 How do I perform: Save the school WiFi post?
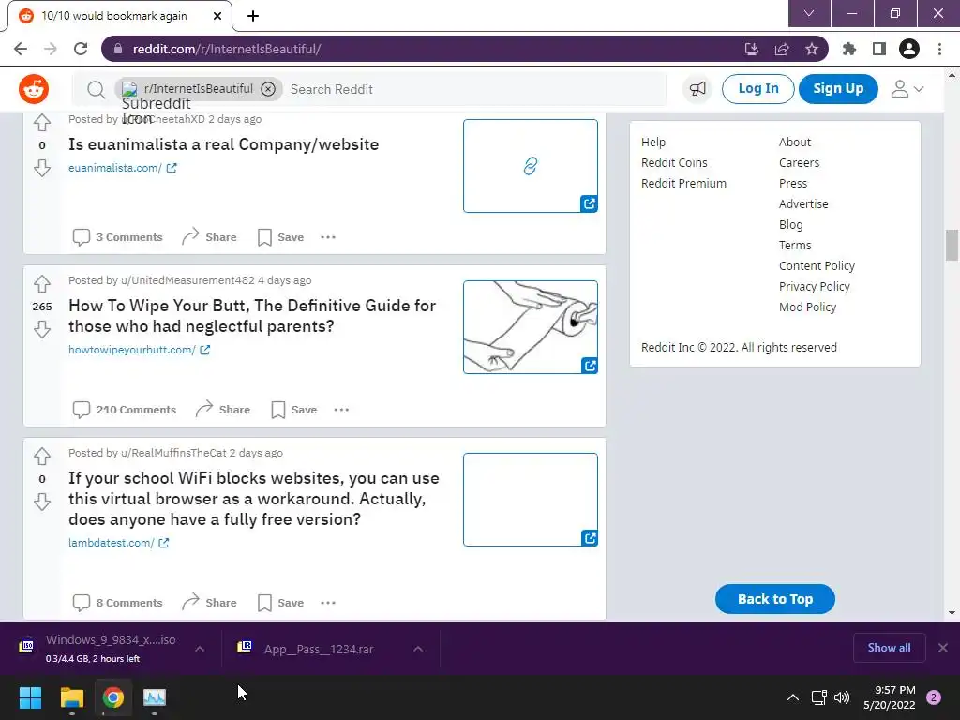(280, 603)
